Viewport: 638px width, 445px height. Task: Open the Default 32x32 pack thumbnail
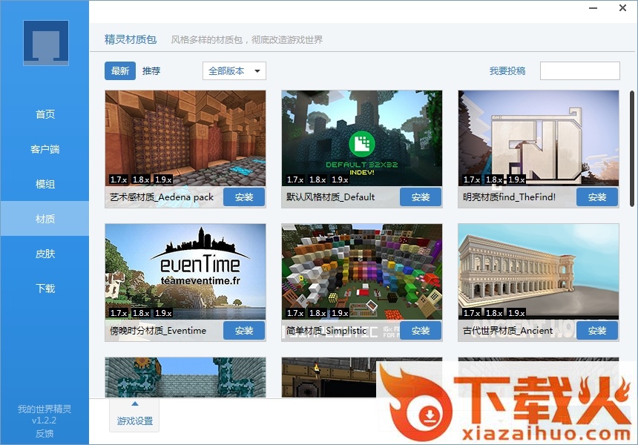(x=362, y=138)
